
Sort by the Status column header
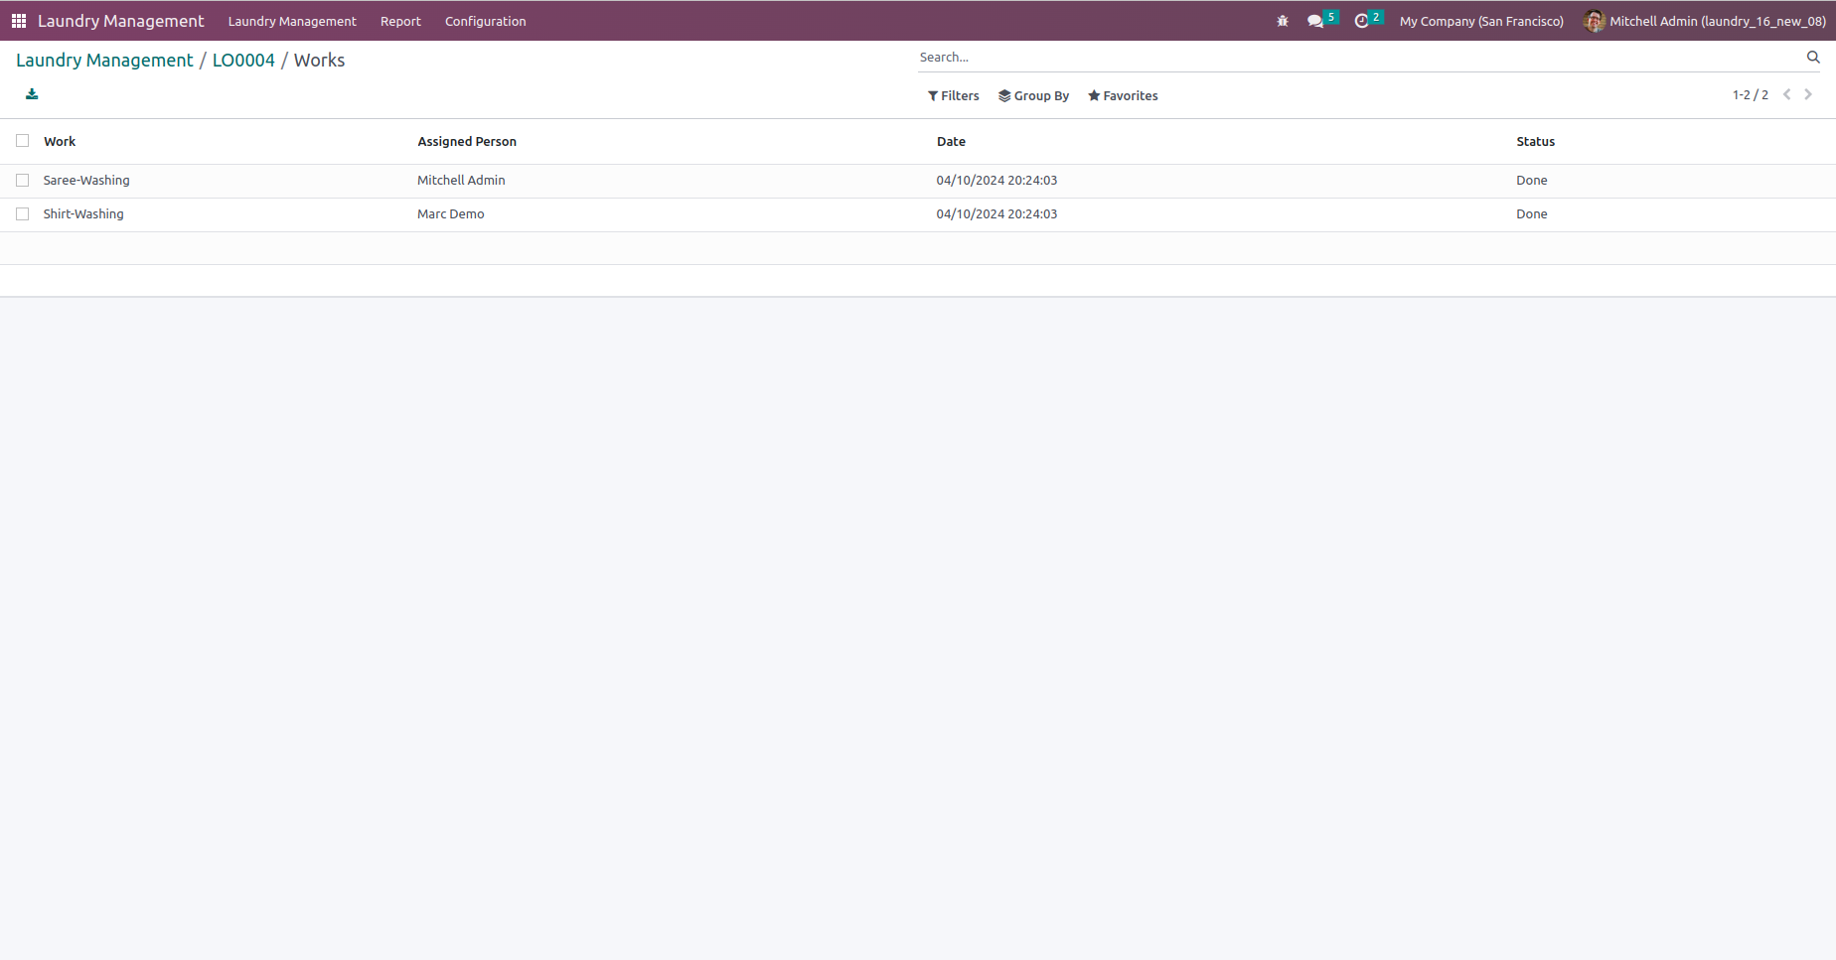click(1535, 142)
